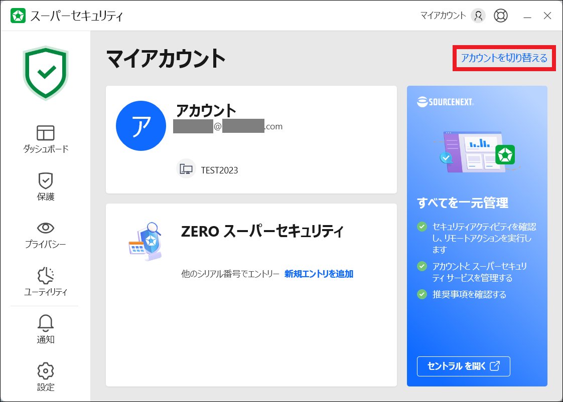Click the SOURCENEXT logo in blue panel
563x402 pixels.
[446, 102]
